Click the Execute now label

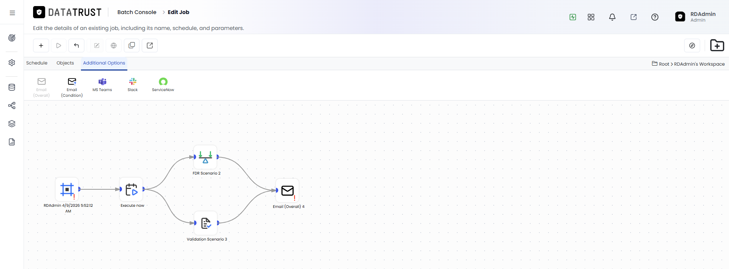click(132, 206)
